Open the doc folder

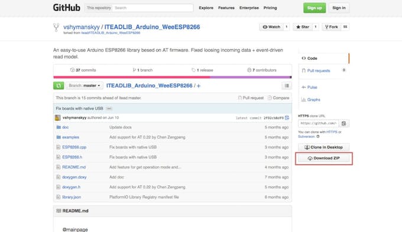tap(65, 127)
